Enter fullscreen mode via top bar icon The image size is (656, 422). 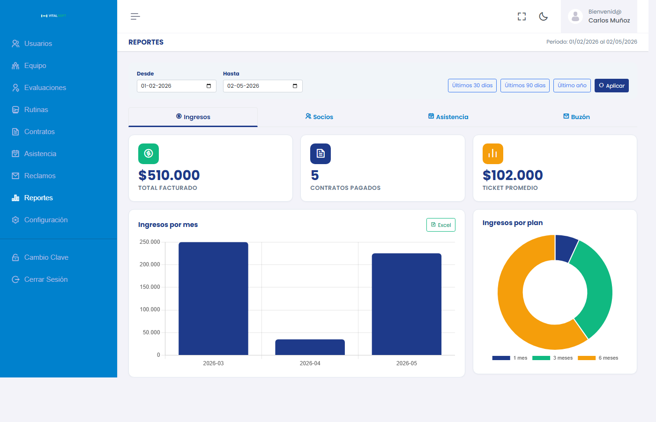pyautogui.click(x=522, y=16)
